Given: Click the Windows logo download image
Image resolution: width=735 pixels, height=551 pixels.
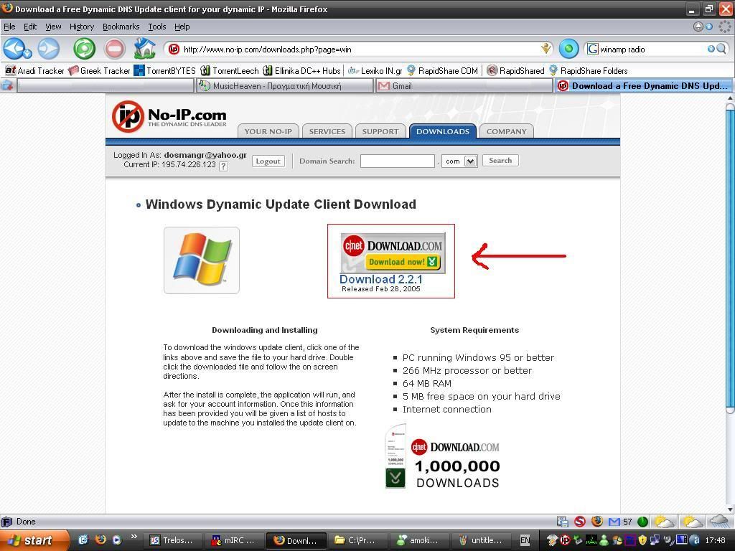Looking at the screenshot, I should 202,260.
